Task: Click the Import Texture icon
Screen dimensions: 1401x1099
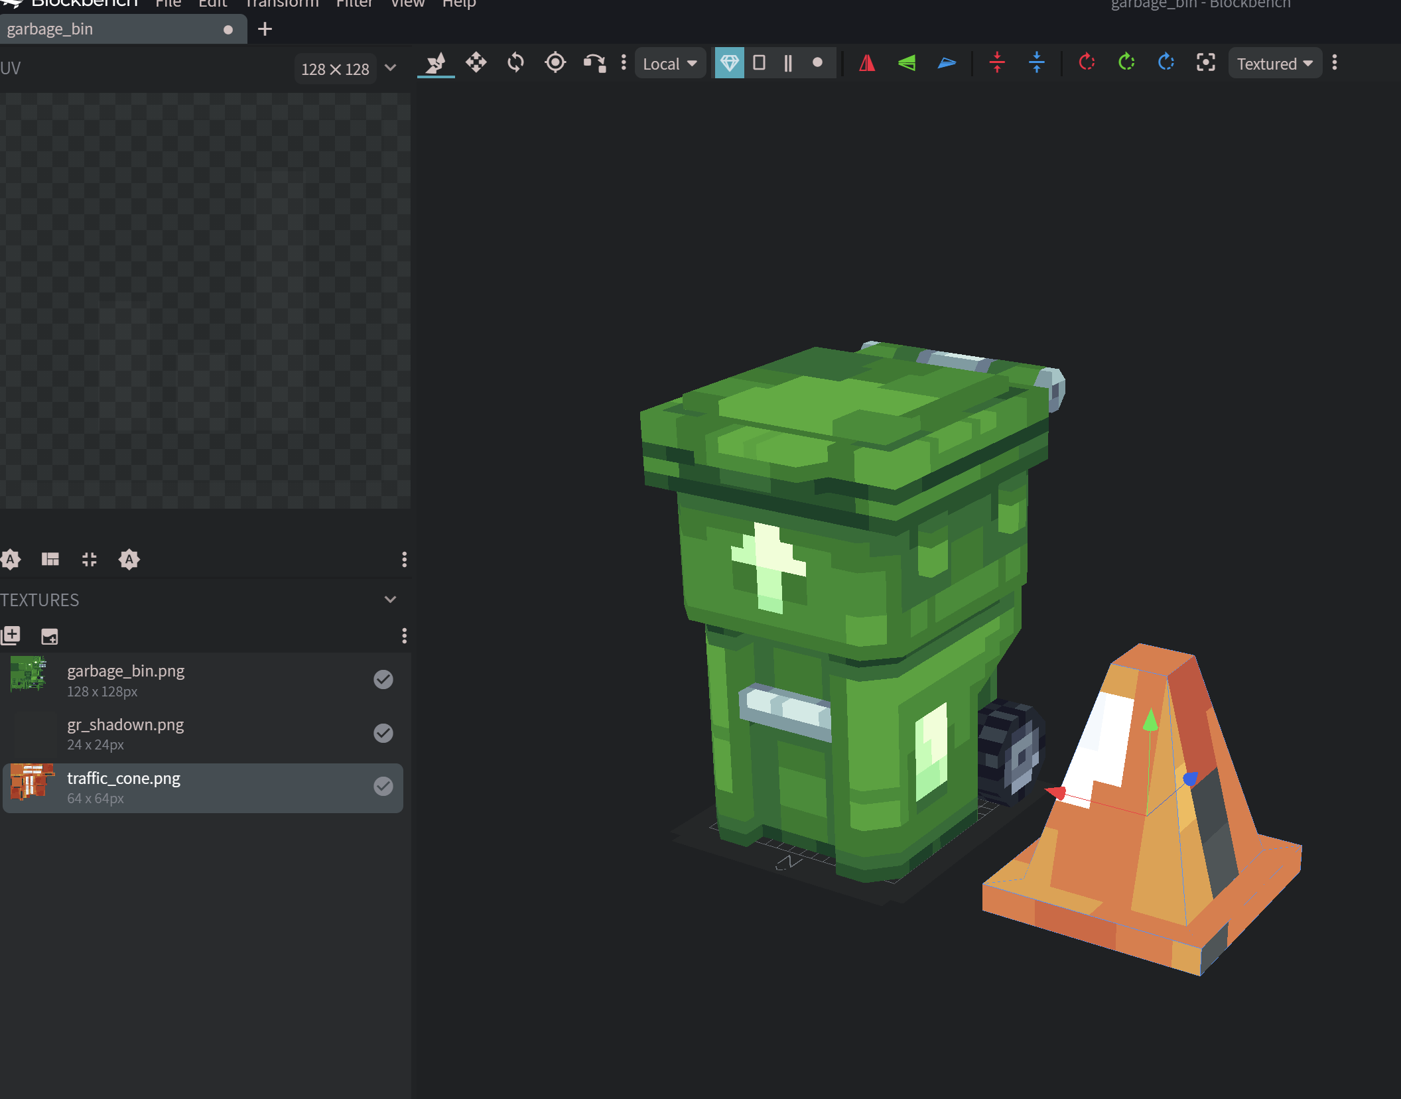Action: tap(49, 635)
